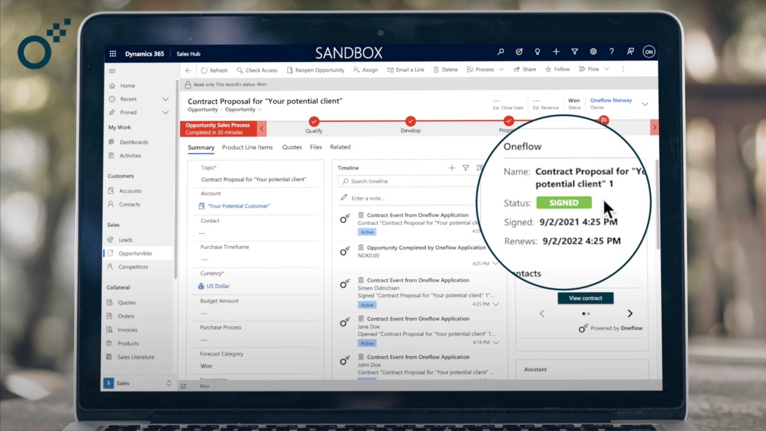Click the View contract button
766x431 pixels.
pyautogui.click(x=585, y=298)
